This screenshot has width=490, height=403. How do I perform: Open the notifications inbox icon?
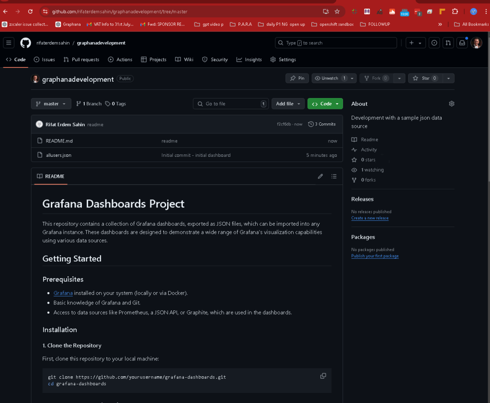[x=462, y=43]
